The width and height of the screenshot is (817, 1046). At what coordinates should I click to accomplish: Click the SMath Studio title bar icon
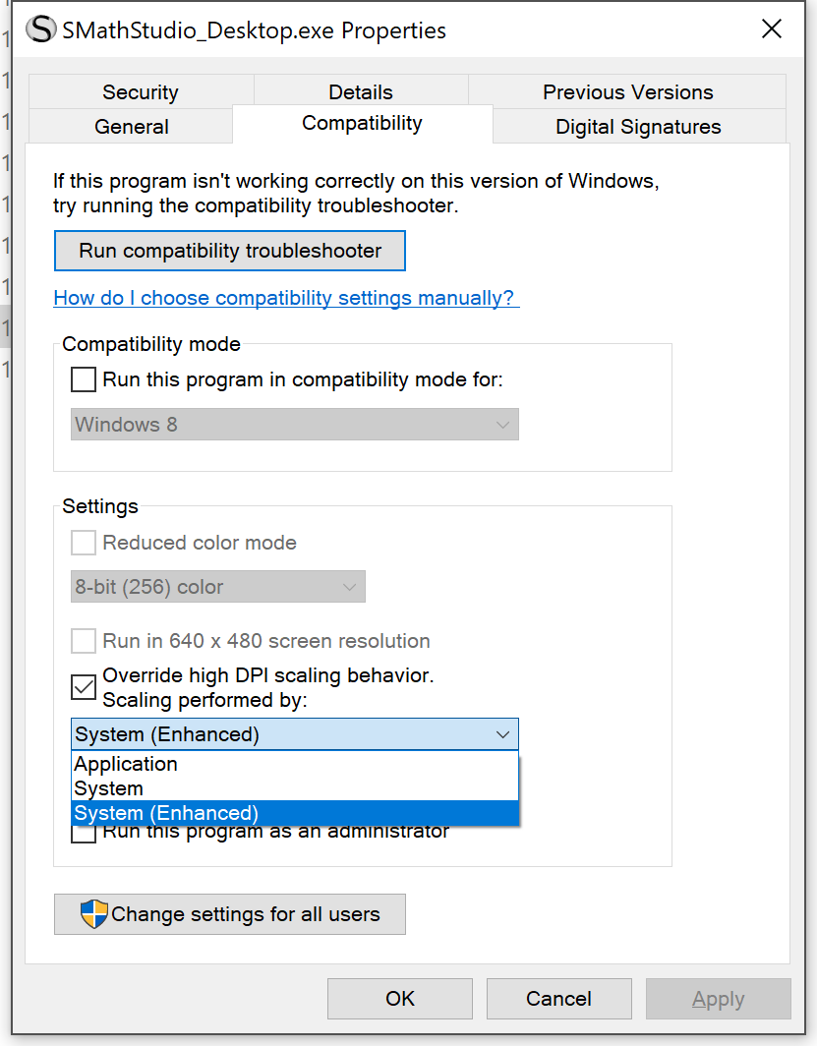point(41,30)
